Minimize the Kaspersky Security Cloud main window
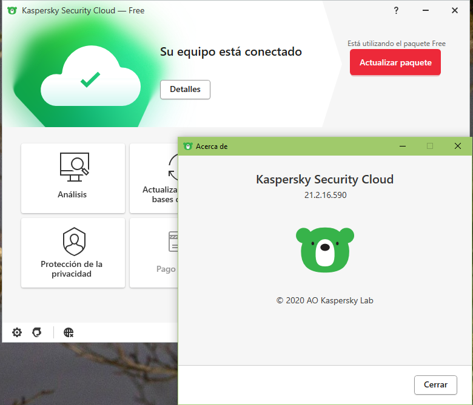 point(426,10)
